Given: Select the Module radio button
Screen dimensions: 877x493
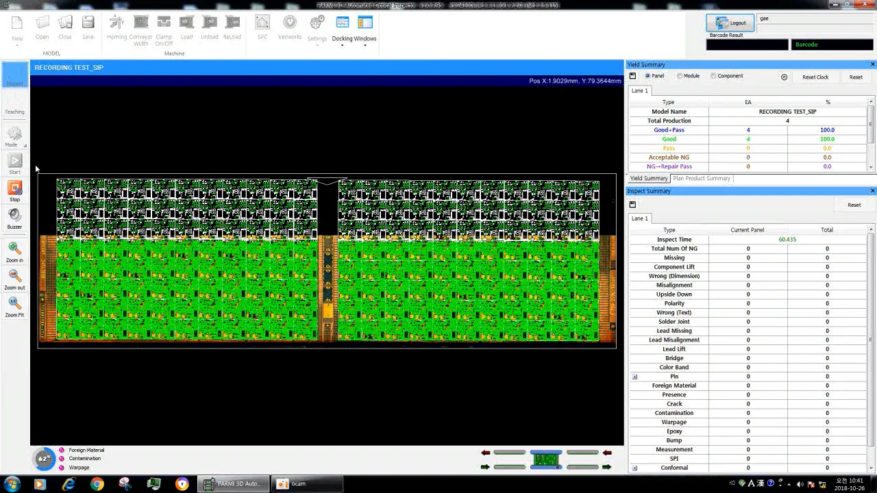Looking at the screenshot, I should [680, 76].
